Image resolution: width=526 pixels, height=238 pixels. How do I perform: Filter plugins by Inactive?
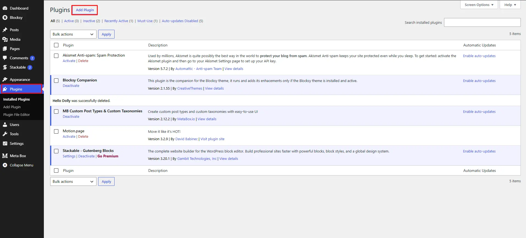pyautogui.click(x=89, y=21)
